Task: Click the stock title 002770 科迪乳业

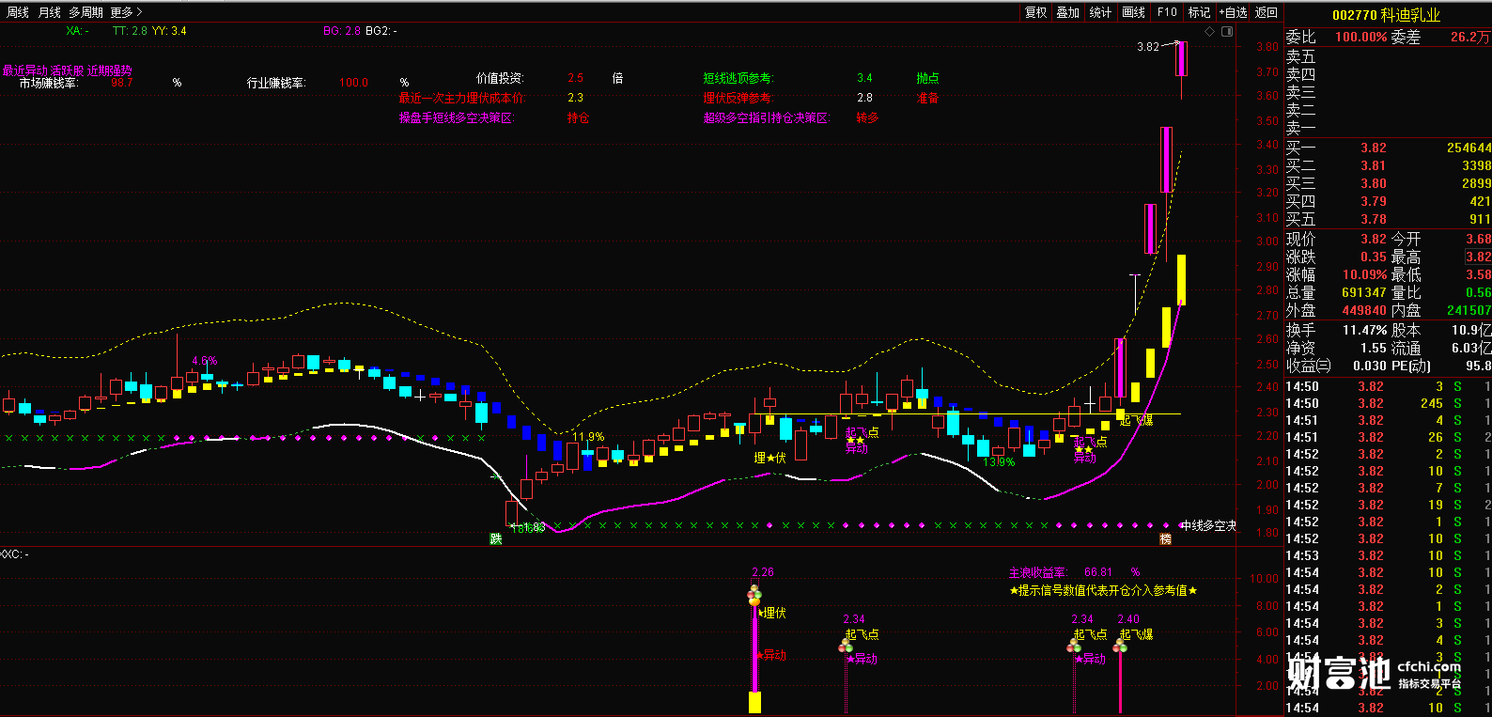Action: tap(1386, 15)
